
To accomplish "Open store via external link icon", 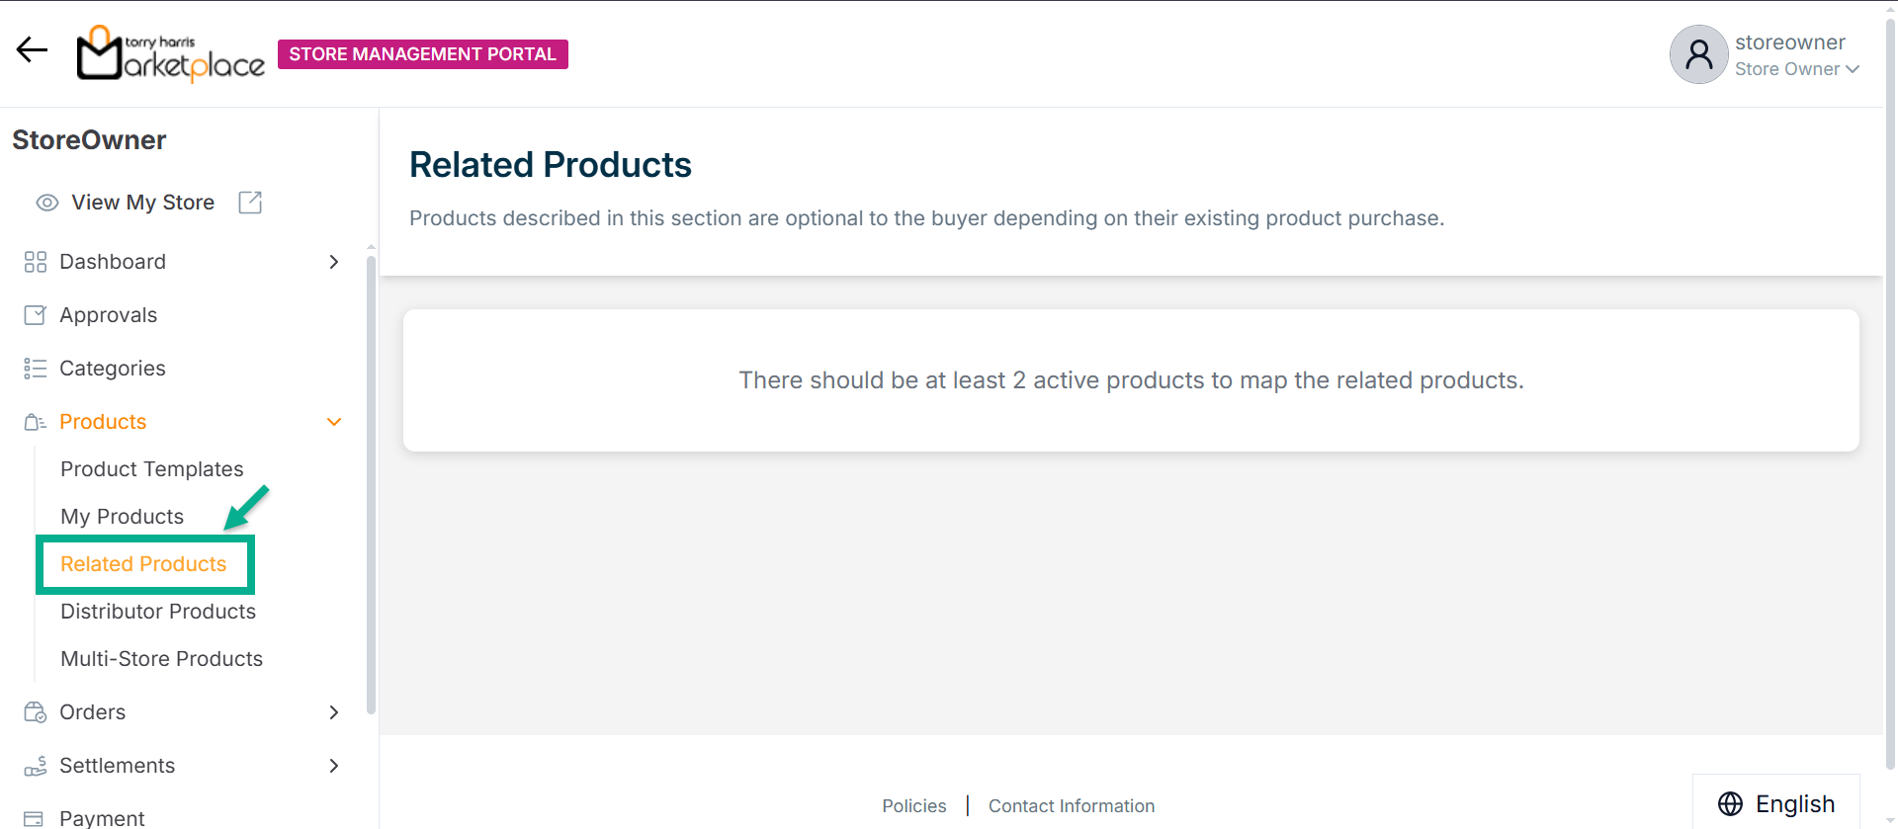I will 250,203.
